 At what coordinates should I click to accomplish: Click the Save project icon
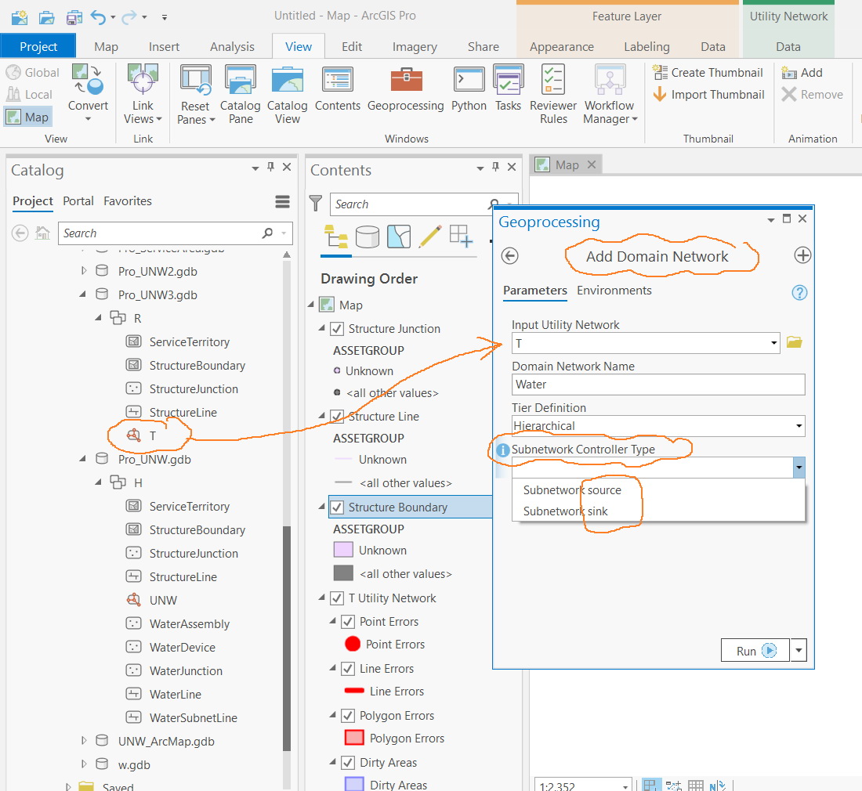74,17
